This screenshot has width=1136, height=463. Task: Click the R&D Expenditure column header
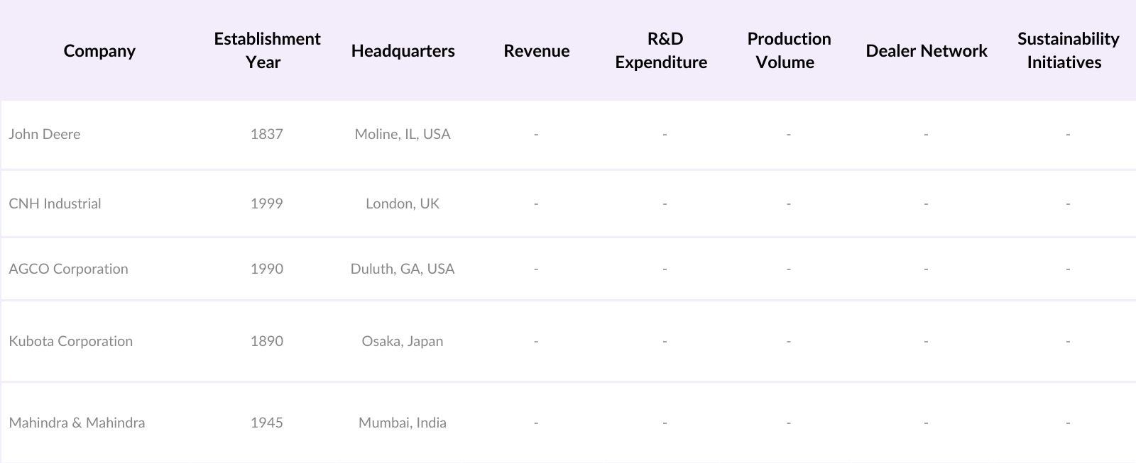click(x=661, y=50)
